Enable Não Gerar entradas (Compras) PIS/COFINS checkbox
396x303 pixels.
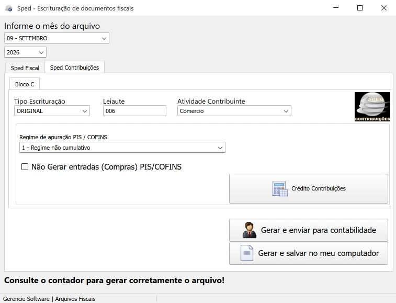[x=25, y=167]
